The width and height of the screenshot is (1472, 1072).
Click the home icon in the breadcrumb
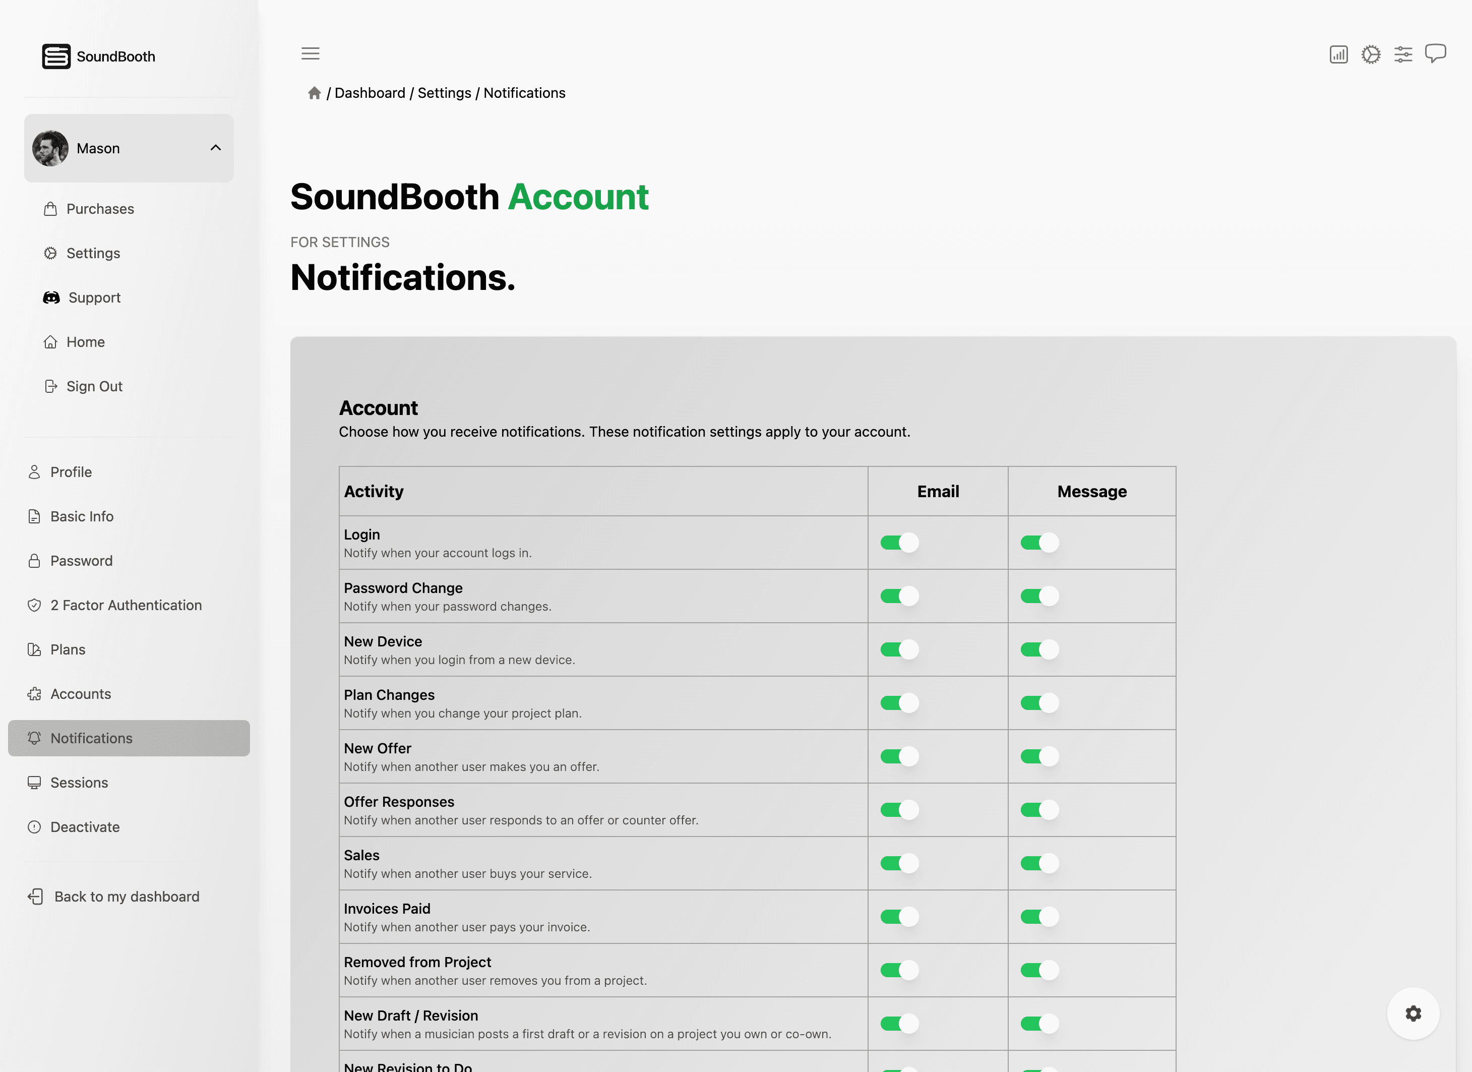click(x=314, y=93)
